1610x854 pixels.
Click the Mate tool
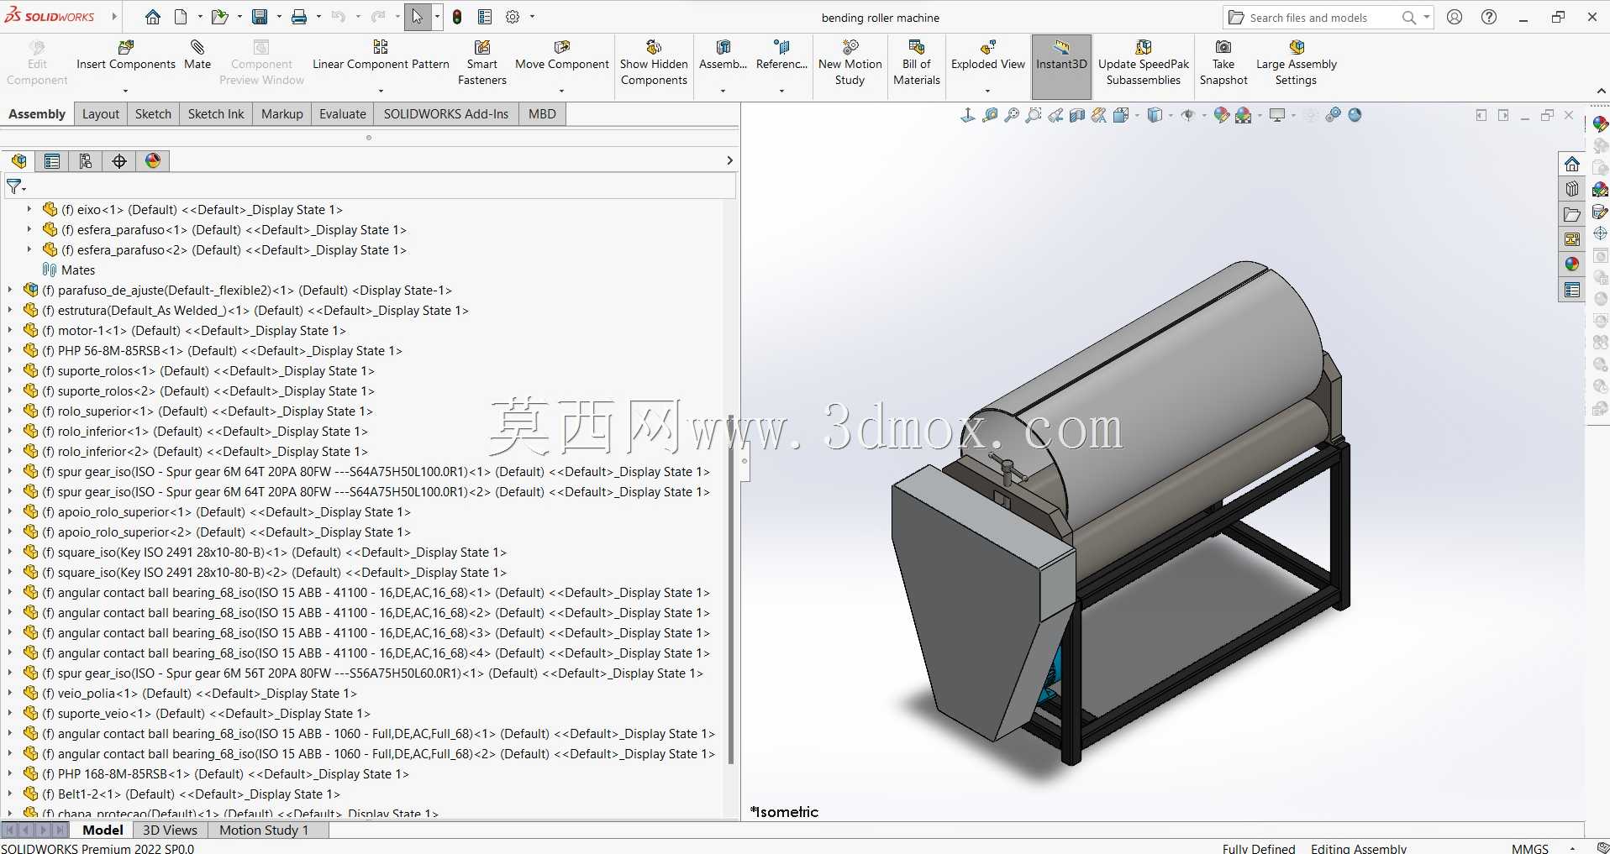tap(197, 56)
